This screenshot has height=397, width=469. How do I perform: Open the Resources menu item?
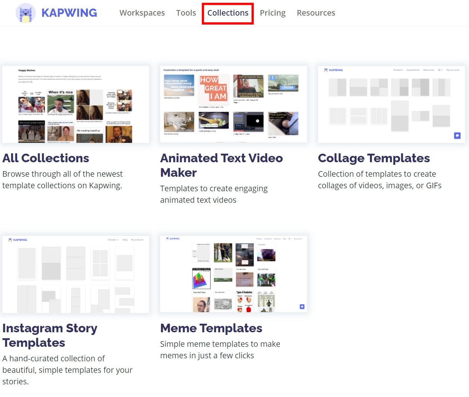316,13
